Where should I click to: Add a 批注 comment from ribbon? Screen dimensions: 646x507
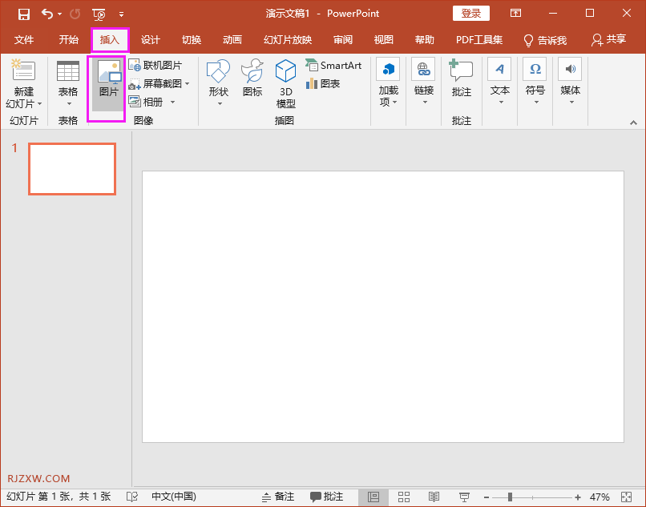[x=461, y=78]
